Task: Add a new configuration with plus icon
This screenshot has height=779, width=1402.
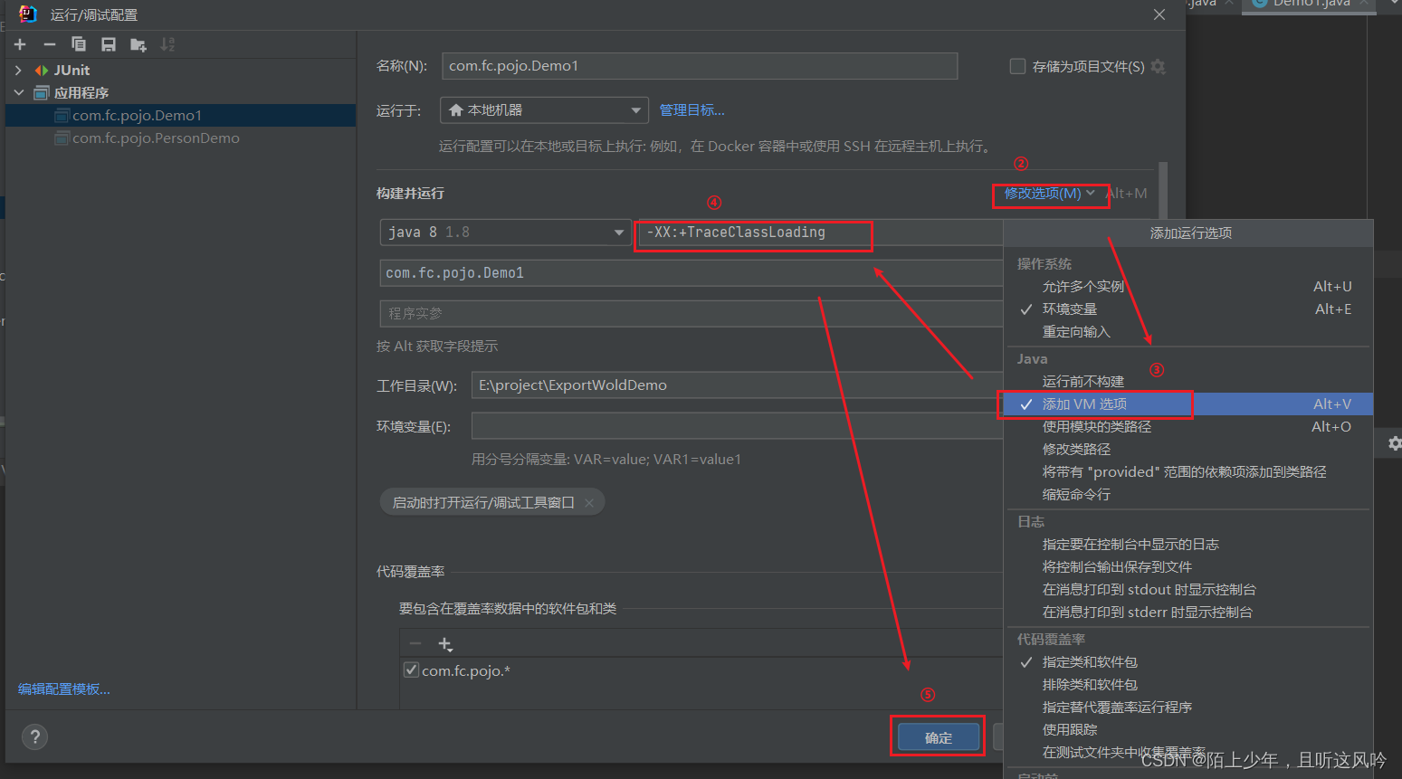Action: click(x=20, y=44)
